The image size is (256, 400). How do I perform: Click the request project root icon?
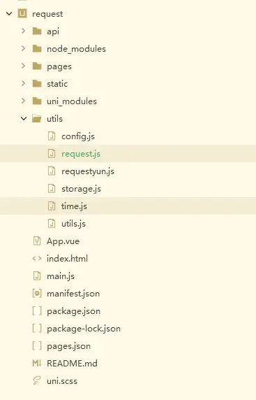[22, 13]
